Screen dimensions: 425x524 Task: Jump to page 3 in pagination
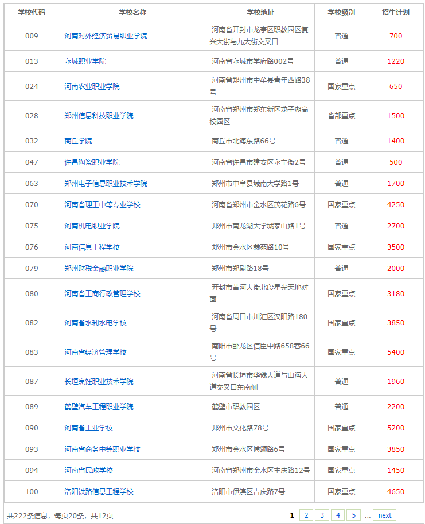tap(322, 515)
